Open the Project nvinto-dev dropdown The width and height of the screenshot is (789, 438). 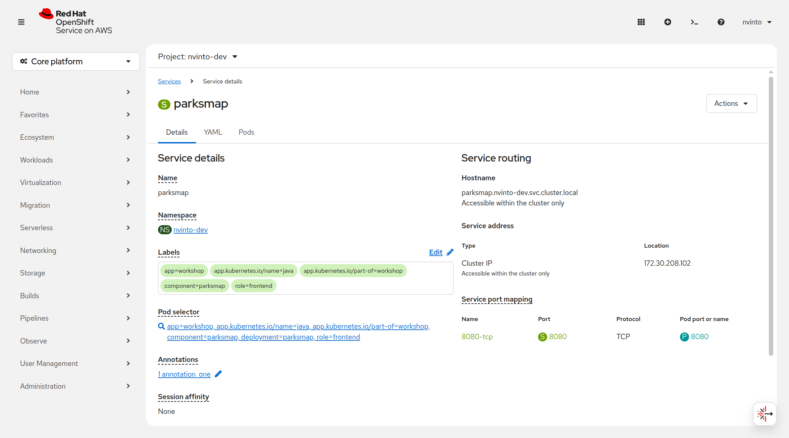[x=198, y=57]
